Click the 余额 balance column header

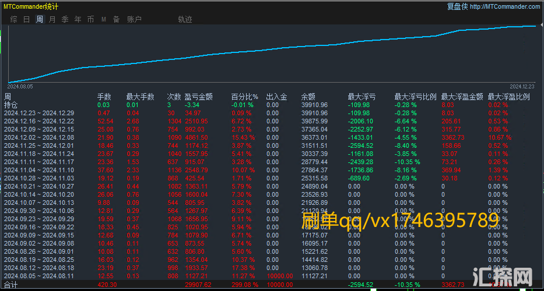pos(308,97)
